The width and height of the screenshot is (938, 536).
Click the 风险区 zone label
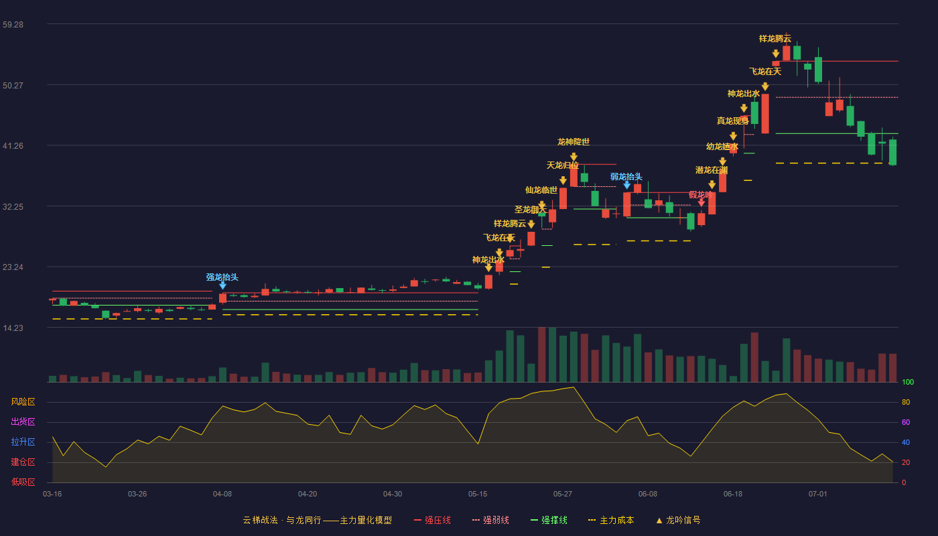23,402
